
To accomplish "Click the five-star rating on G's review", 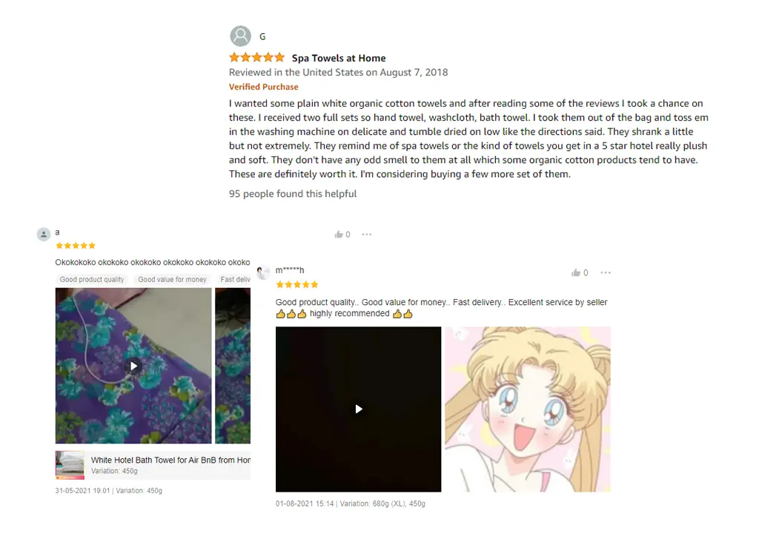I will click(257, 58).
